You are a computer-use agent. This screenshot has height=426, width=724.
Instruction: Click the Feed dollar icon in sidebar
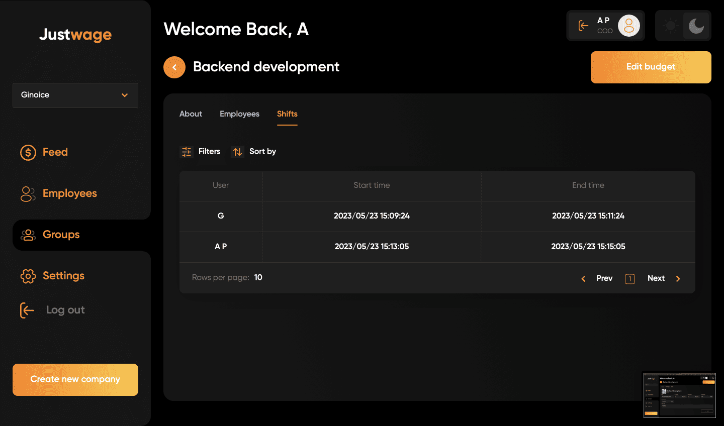(28, 152)
